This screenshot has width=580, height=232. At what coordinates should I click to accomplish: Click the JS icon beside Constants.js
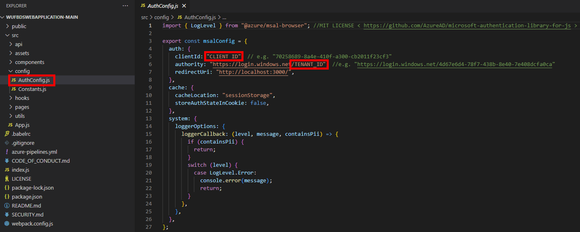click(14, 89)
